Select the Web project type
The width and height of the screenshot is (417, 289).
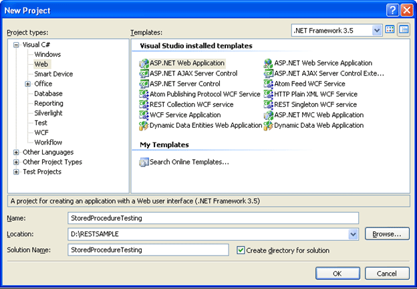pyautogui.click(x=41, y=64)
